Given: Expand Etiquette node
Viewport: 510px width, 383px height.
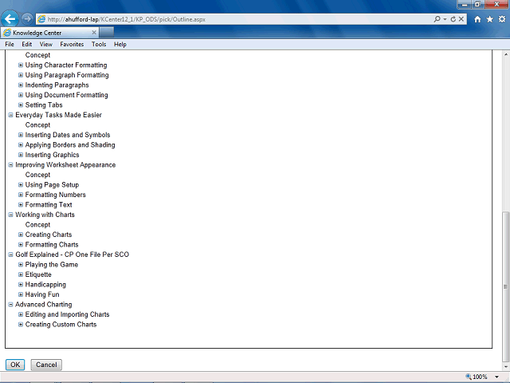Looking at the screenshot, I should 21,274.
